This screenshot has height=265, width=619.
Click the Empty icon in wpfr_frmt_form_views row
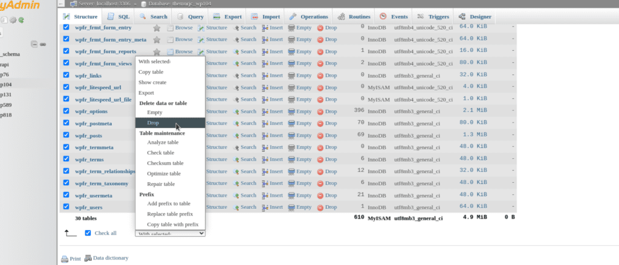291,64
